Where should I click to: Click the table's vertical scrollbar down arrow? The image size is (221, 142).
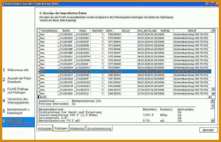coord(213,93)
